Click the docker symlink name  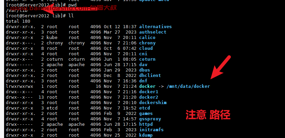147,86
